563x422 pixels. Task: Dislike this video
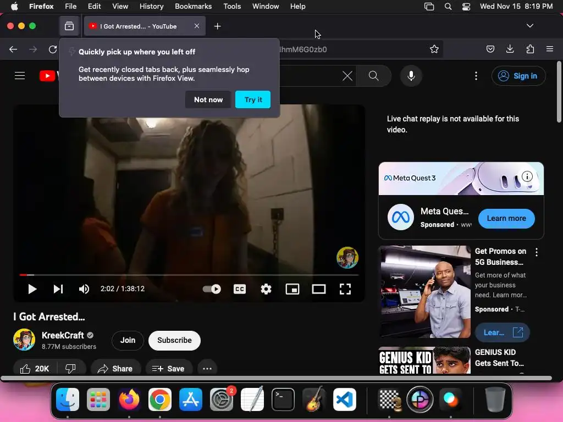point(71,369)
